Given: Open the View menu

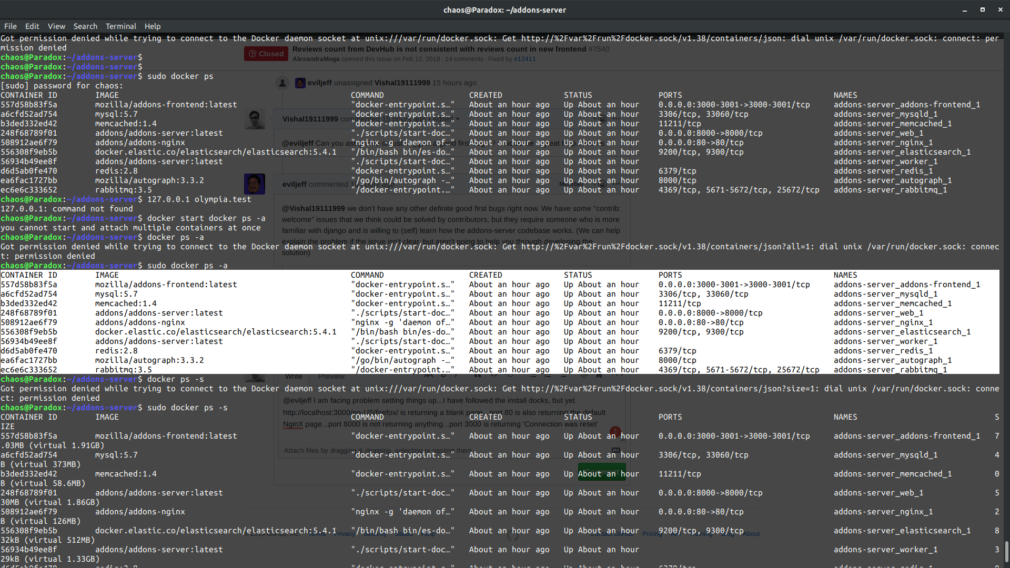Looking at the screenshot, I should click(x=56, y=26).
